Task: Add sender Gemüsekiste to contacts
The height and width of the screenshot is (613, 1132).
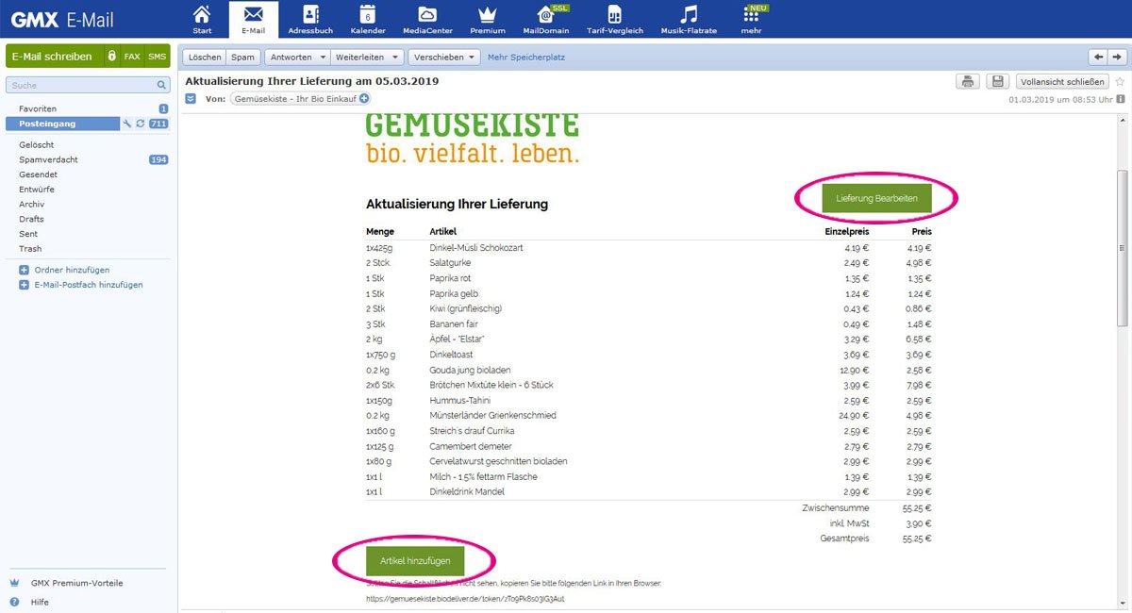Action: [364, 98]
